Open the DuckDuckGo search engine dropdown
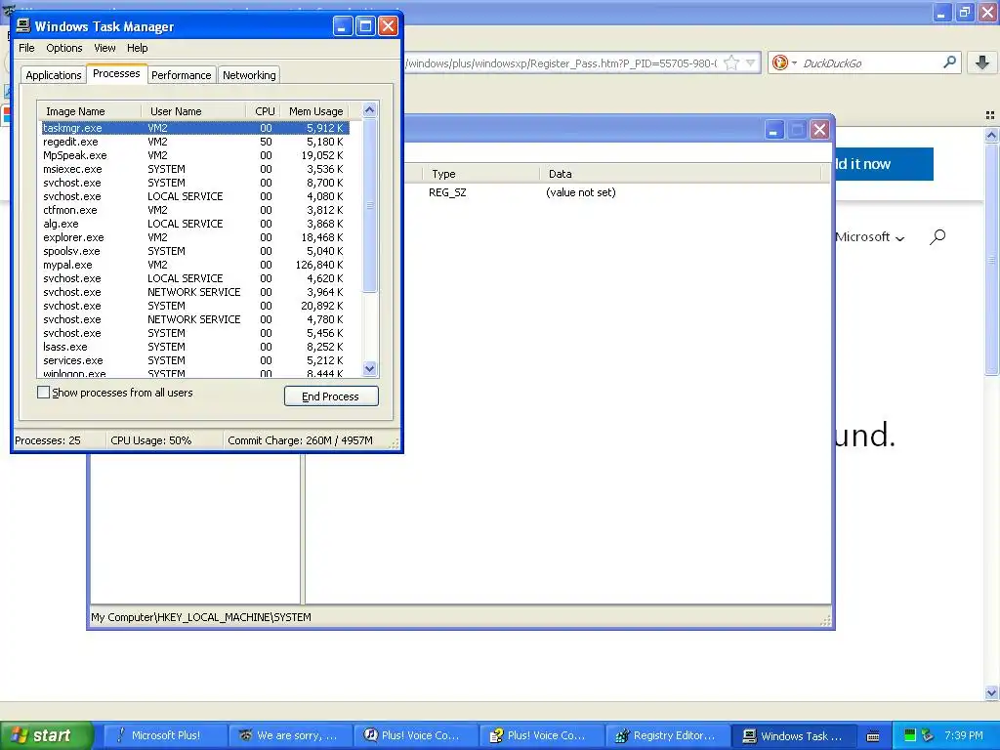Image resolution: width=1000 pixels, height=750 pixels. [x=784, y=62]
